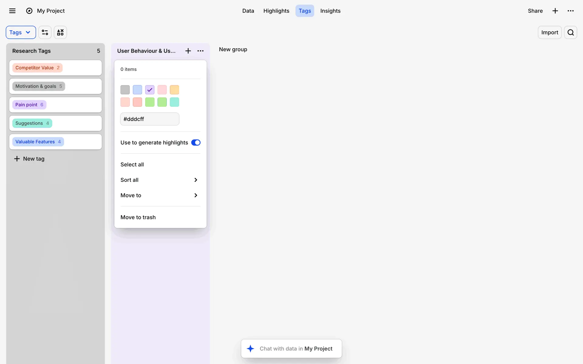Click the Chat with data sparkle icon
Viewport: 583px width, 364px height.
(251, 349)
